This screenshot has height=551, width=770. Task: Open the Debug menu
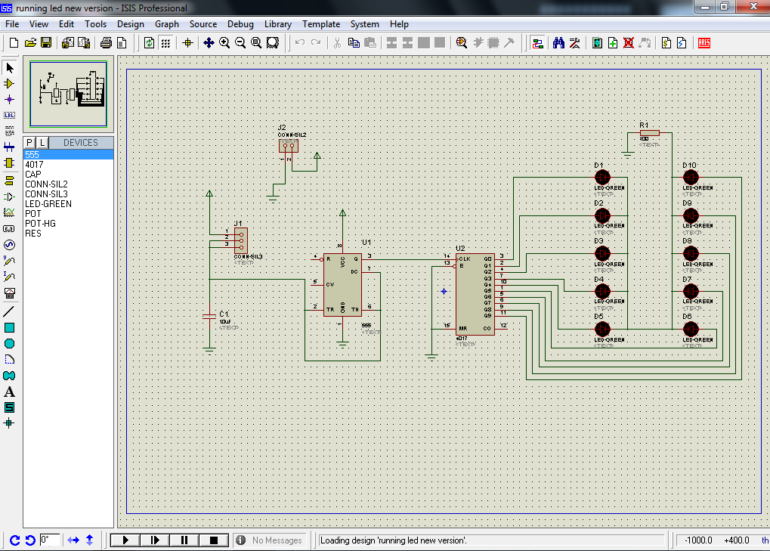click(x=240, y=24)
